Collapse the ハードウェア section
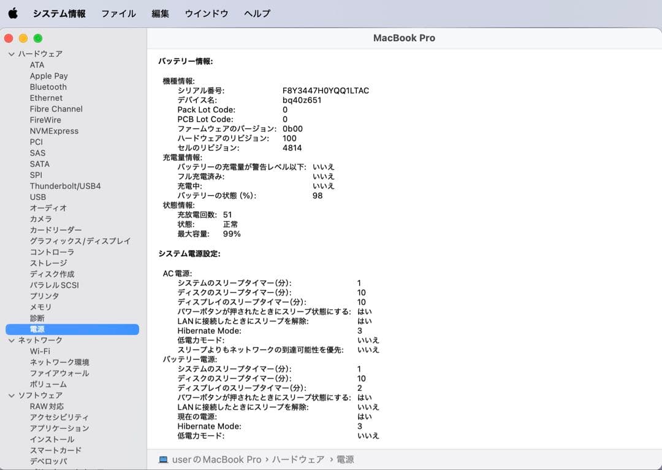The height and width of the screenshot is (470, 662). coord(11,53)
